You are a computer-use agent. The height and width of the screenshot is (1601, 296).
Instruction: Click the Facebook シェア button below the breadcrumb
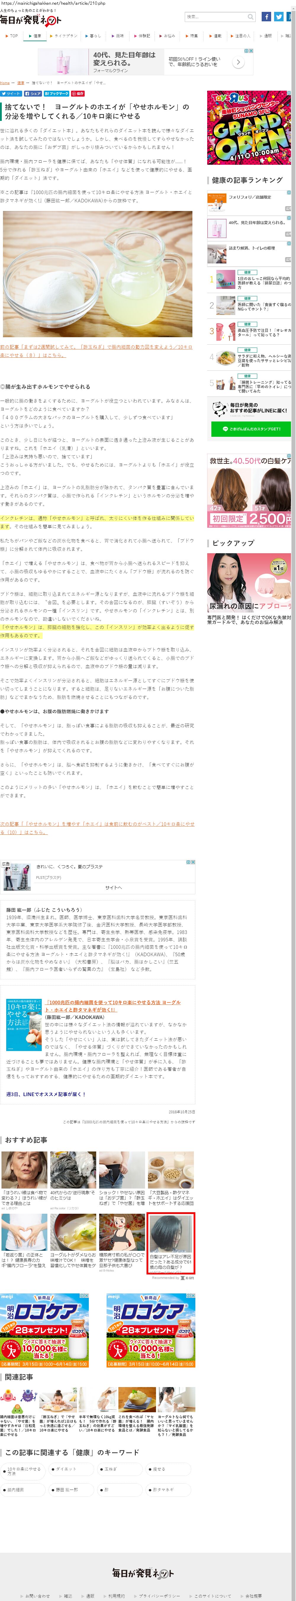click(x=33, y=93)
